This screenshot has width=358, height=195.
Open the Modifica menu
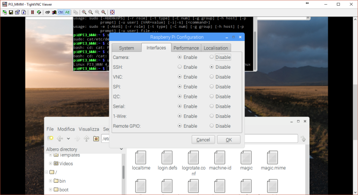pos(66,129)
